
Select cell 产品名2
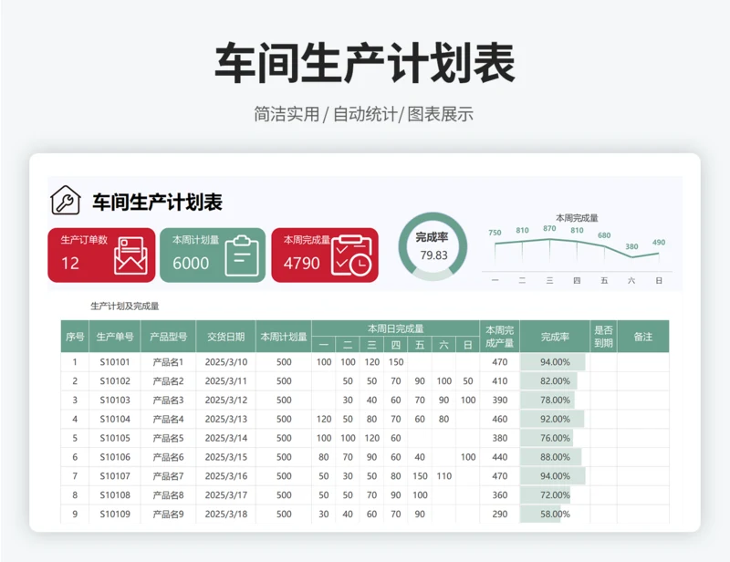tap(169, 380)
